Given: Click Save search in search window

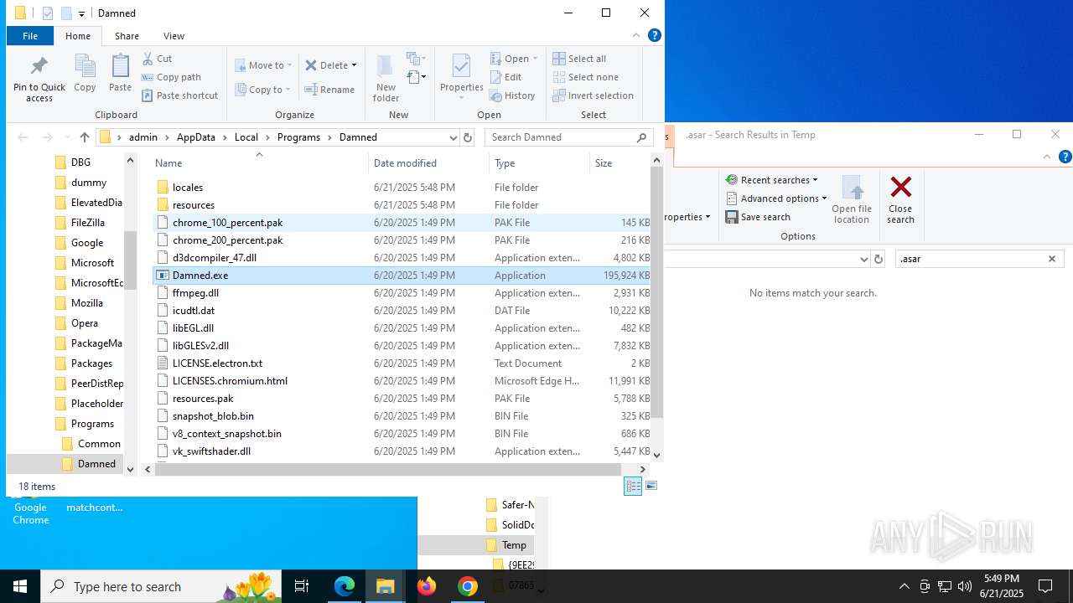Looking at the screenshot, I should tap(758, 217).
